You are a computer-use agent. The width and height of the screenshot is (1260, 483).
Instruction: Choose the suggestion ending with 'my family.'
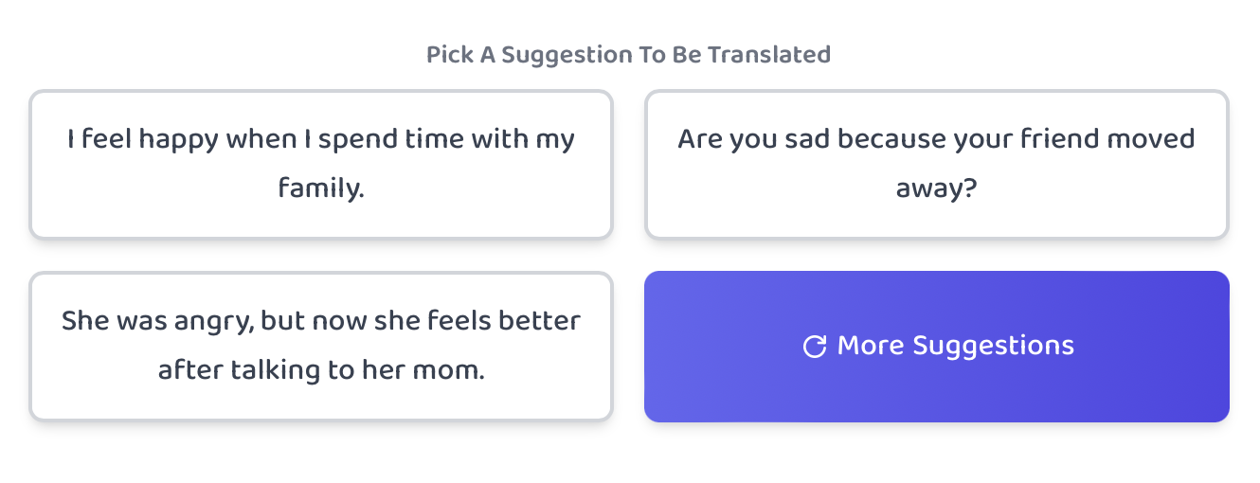tap(321, 164)
